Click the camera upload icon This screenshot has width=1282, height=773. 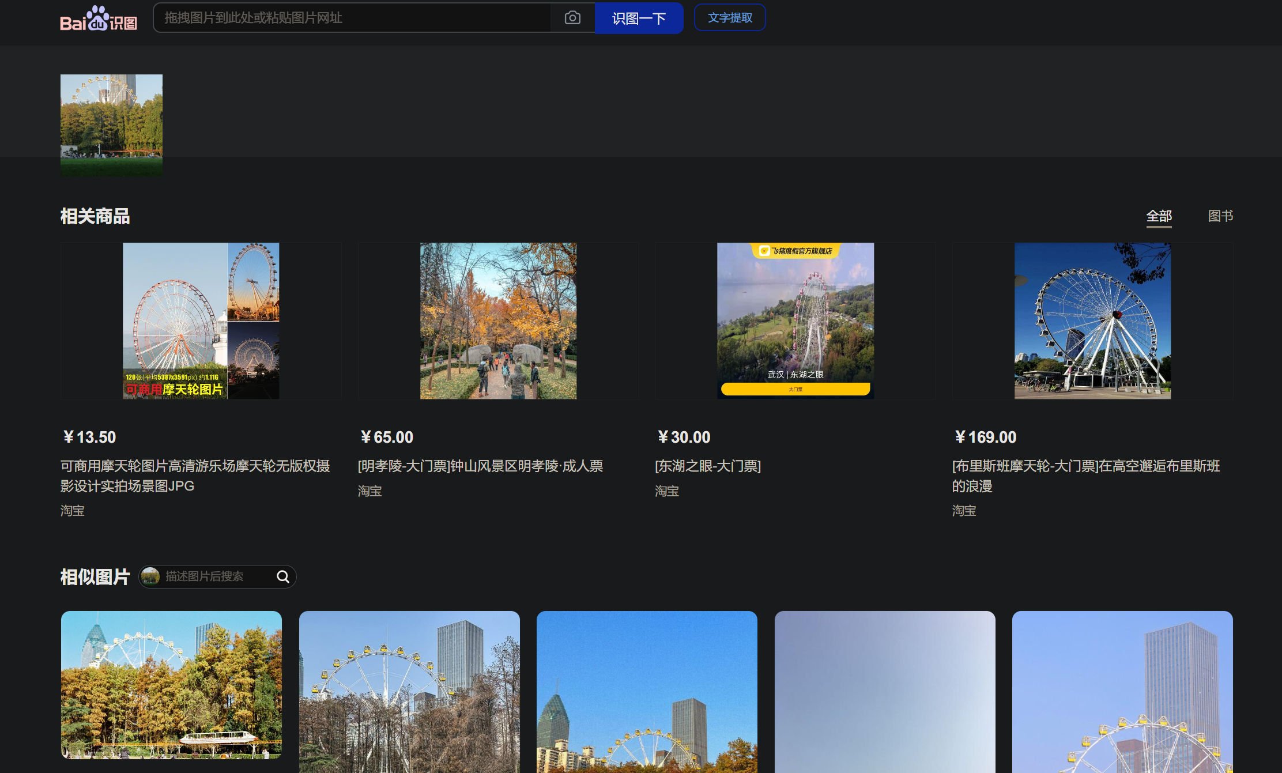click(x=572, y=18)
